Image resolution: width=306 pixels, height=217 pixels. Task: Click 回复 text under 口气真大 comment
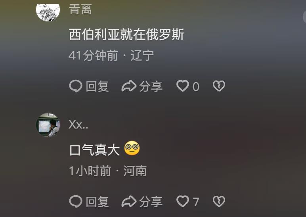pyautogui.click(x=98, y=202)
